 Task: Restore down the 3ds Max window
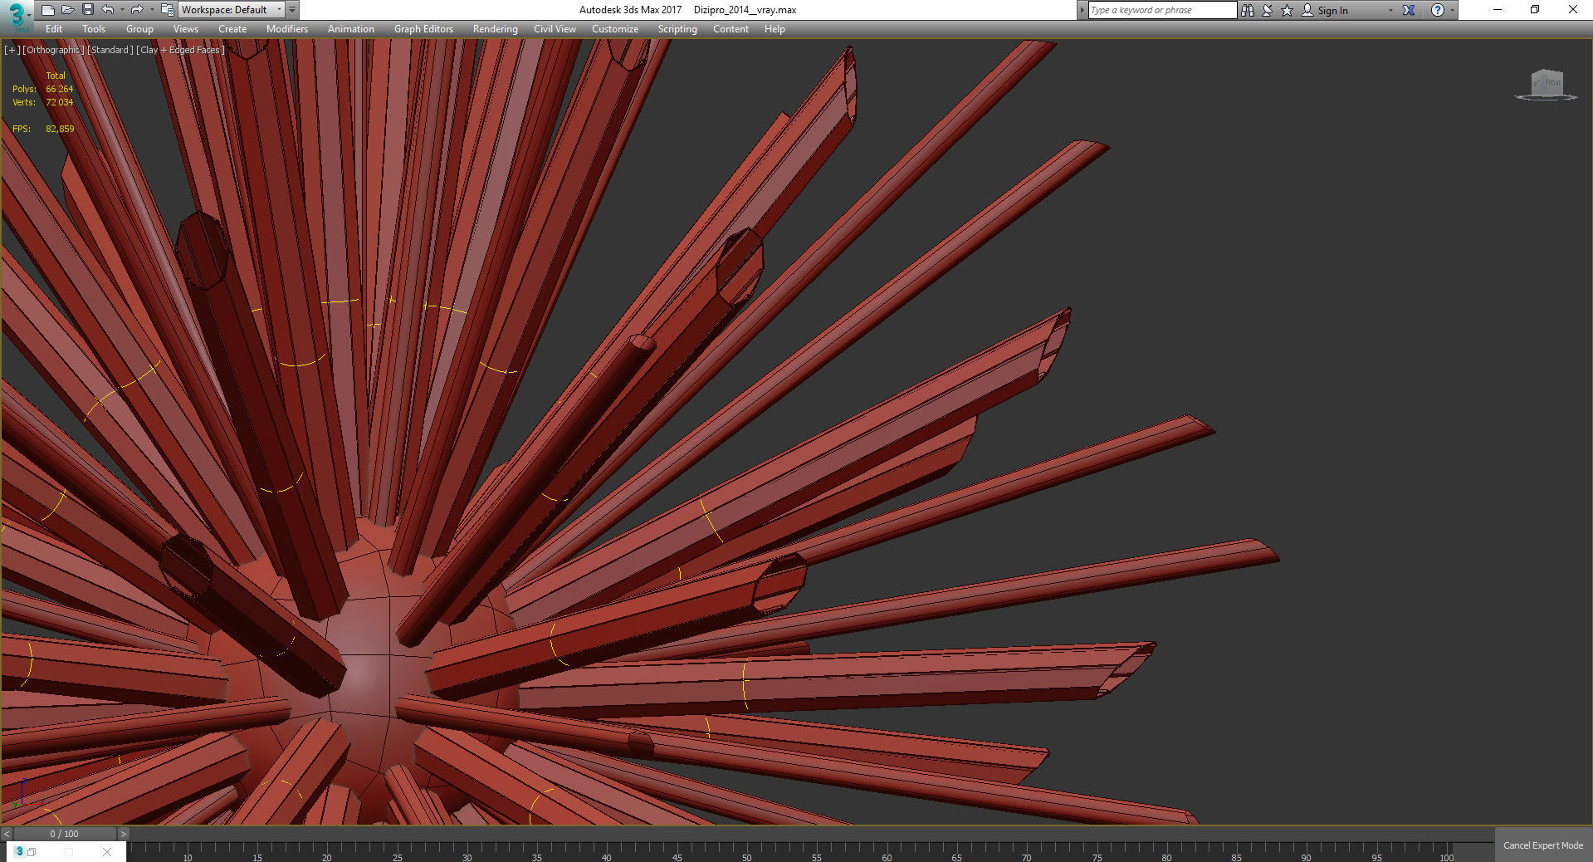1535,10
